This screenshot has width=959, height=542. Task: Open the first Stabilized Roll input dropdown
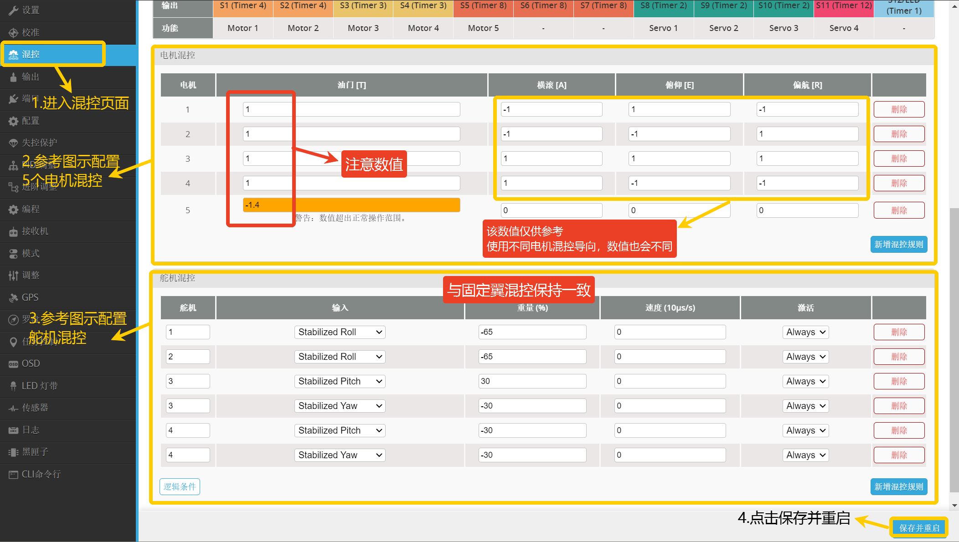[340, 332]
